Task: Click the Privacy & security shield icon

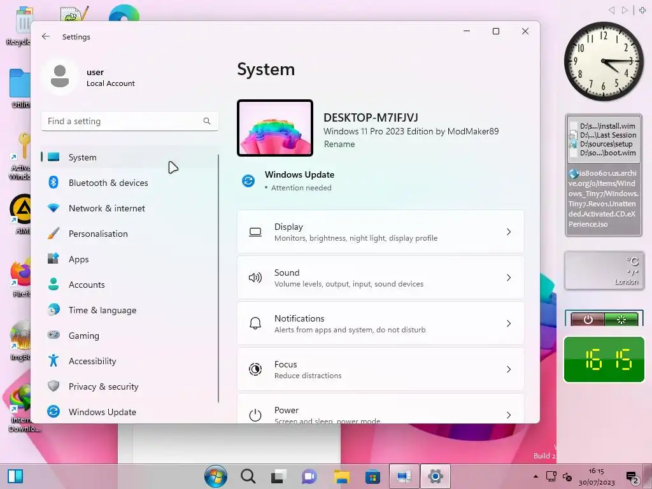Action: [53, 386]
